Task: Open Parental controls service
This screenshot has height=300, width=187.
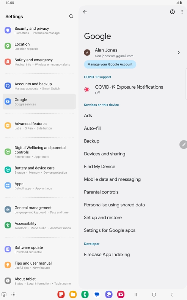Action: point(101,192)
